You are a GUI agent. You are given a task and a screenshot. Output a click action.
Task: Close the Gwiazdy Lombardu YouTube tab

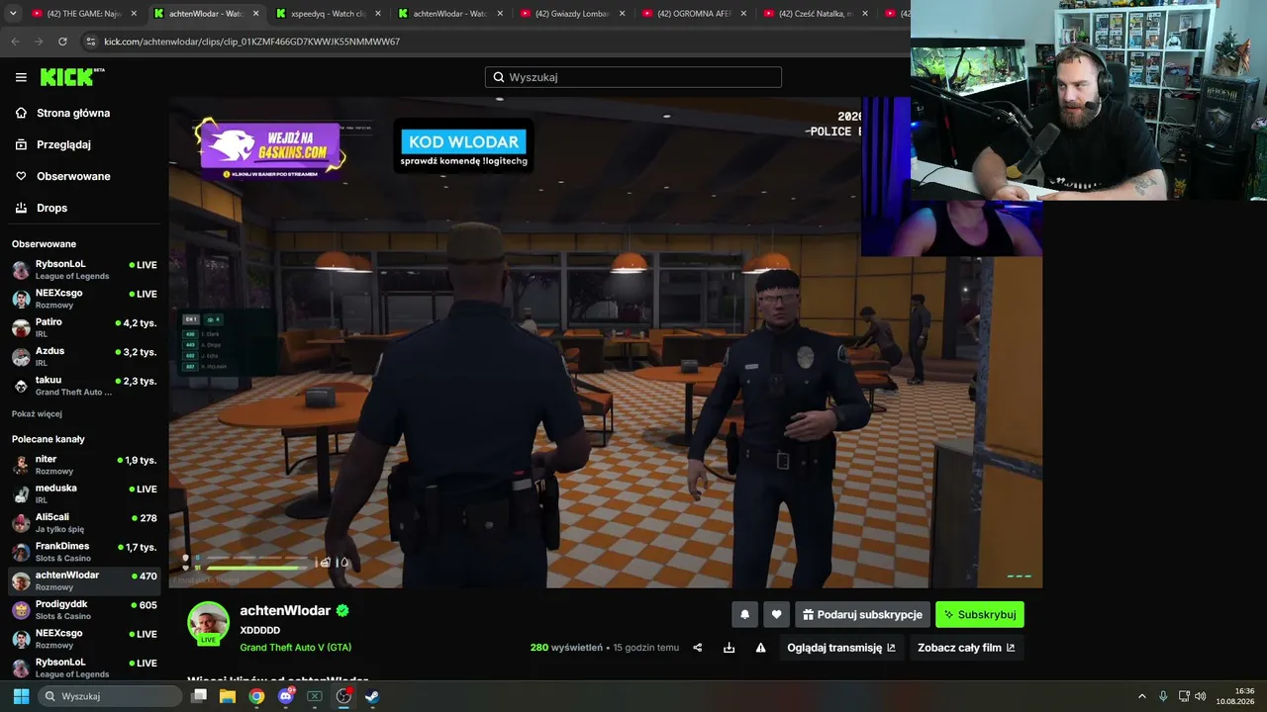[621, 14]
